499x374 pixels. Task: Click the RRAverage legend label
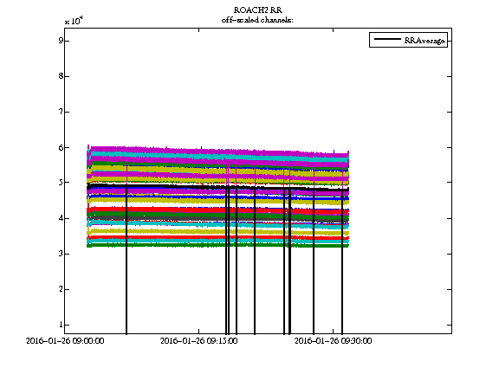[424, 41]
